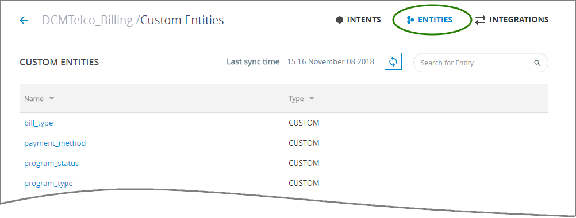Open the program_status entity

tap(51, 163)
